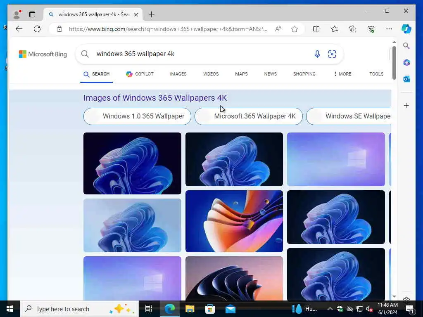Open Microsoft 365 sidebar icon
This screenshot has height=317, width=423.
coord(406,63)
